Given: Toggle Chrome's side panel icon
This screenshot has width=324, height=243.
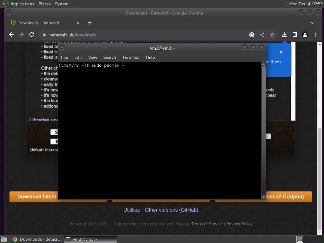Looking at the screenshot, I should (295, 35).
